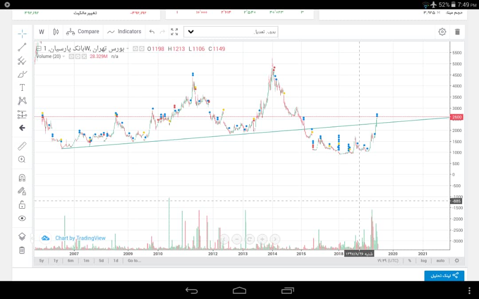
Task: Expand the symbol title dropdown arrow
Action: [127, 49]
